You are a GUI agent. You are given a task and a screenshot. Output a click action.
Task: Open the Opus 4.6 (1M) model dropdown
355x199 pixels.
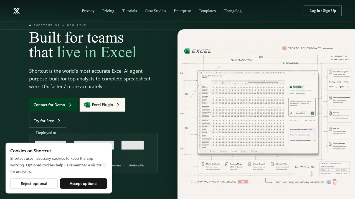point(301,113)
